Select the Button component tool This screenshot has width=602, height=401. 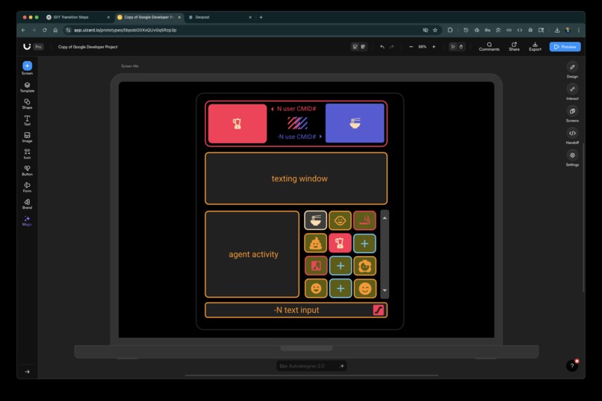[x=27, y=171]
